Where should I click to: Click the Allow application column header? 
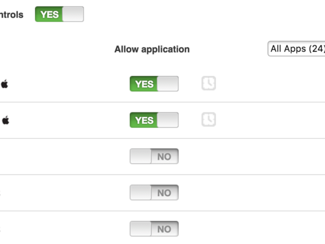(x=152, y=49)
